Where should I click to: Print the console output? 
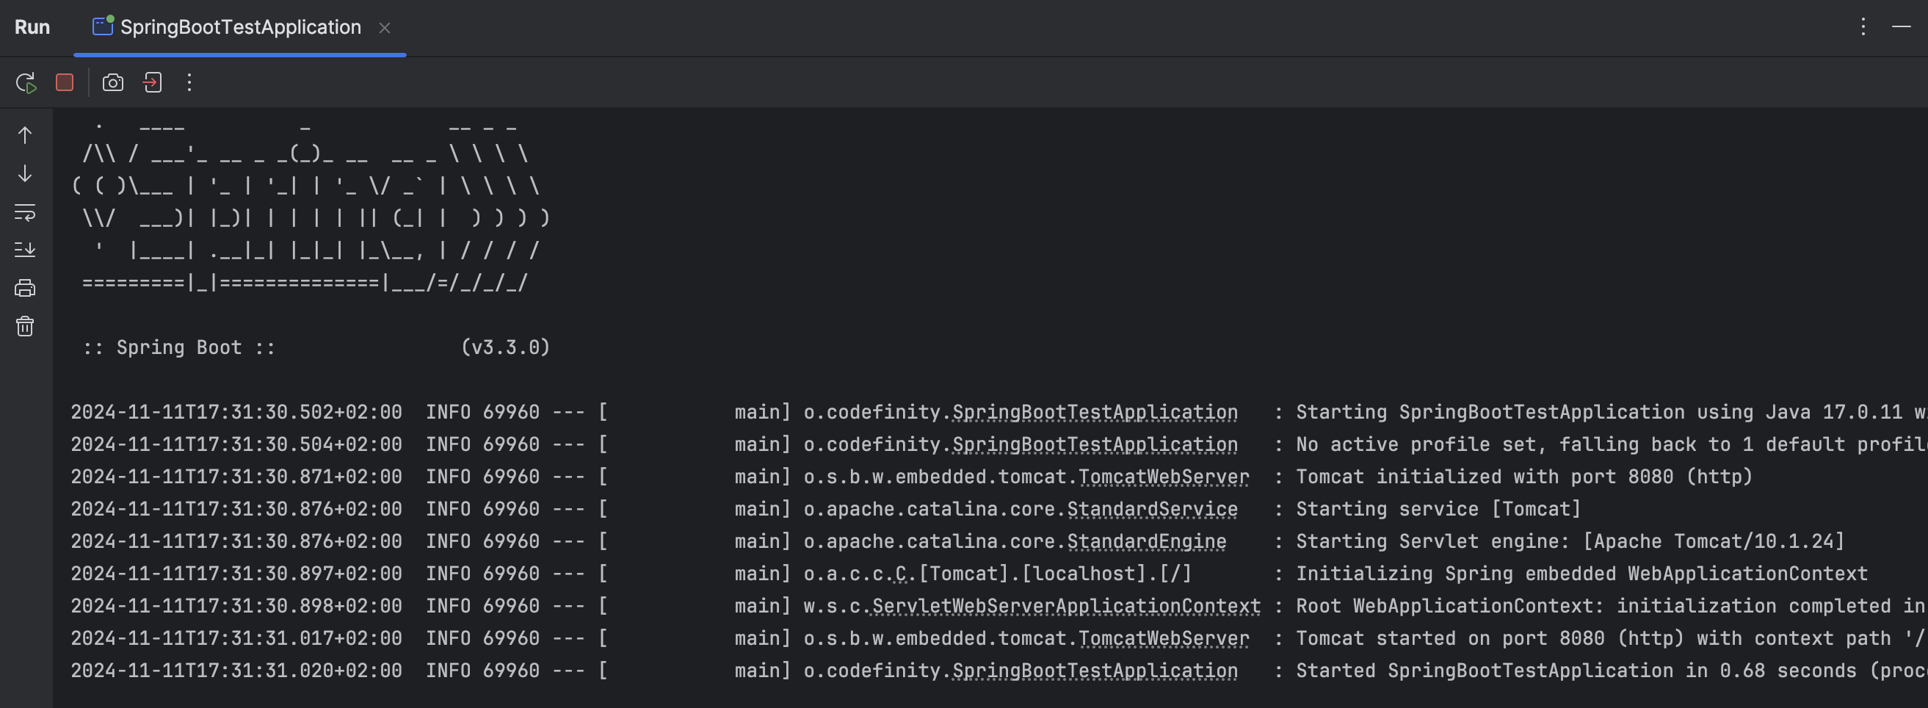[x=25, y=288]
